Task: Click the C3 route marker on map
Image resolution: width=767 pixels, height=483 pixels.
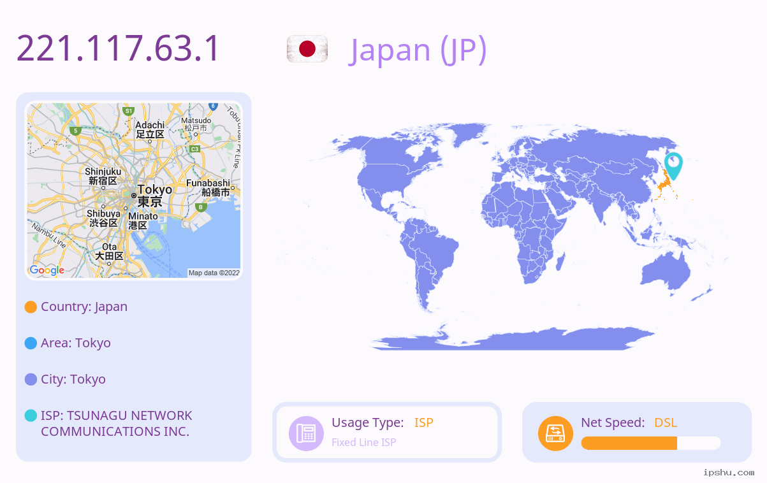Action: 195,149
